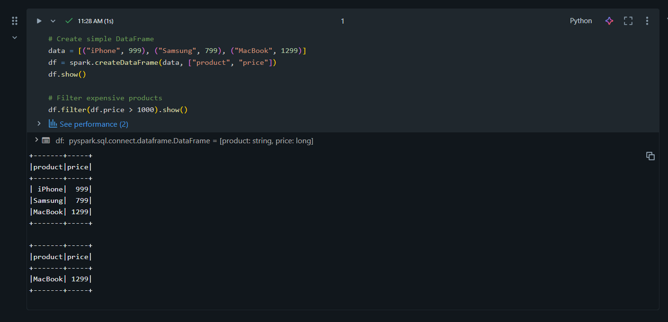The image size is (668, 322).
Task: Click code line starting with data =
Action: (177, 51)
